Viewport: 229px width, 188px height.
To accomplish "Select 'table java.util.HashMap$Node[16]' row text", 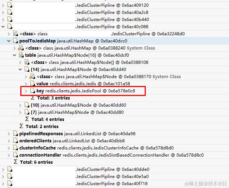I will pyautogui.click(x=77, y=55).
